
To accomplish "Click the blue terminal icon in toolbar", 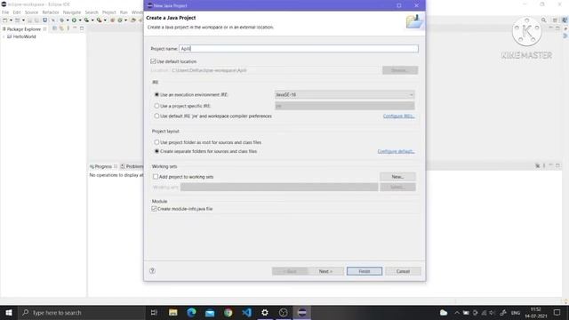I will (x=44, y=20).
